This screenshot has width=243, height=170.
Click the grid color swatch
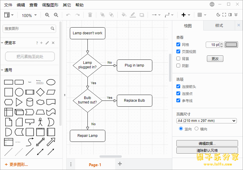click(231, 45)
